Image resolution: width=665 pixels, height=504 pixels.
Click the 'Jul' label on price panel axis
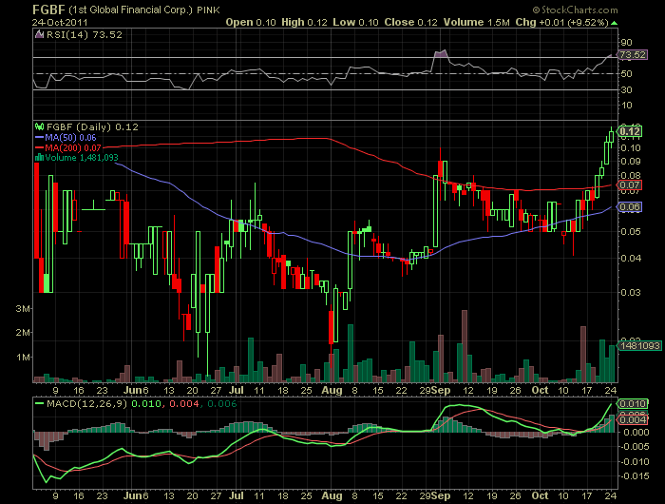click(237, 390)
